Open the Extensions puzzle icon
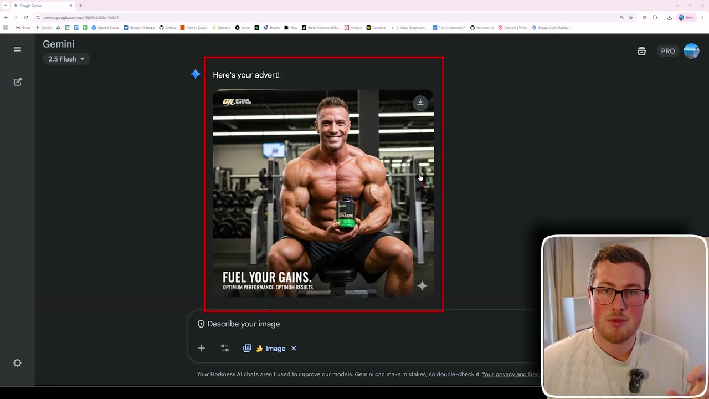709x399 pixels. tap(655, 17)
